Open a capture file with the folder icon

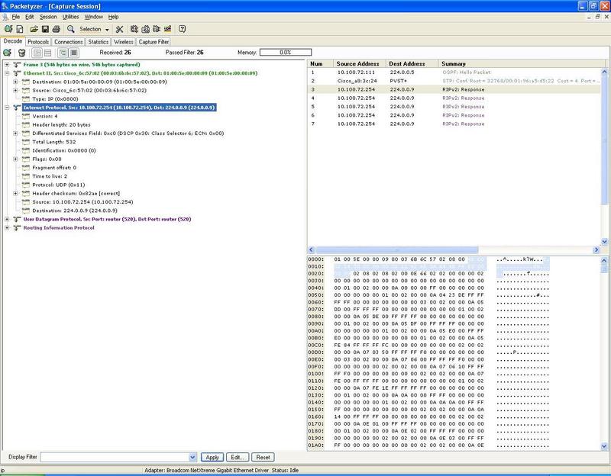[x=34, y=29]
